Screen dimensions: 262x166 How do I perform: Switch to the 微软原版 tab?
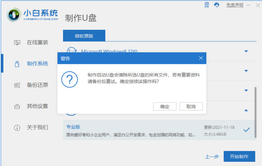tap(84, 36)
